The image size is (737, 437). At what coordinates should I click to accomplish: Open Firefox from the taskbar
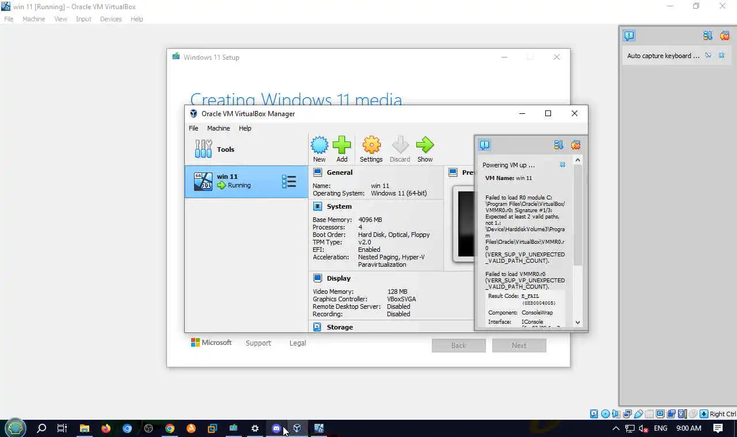pos(105,428)
